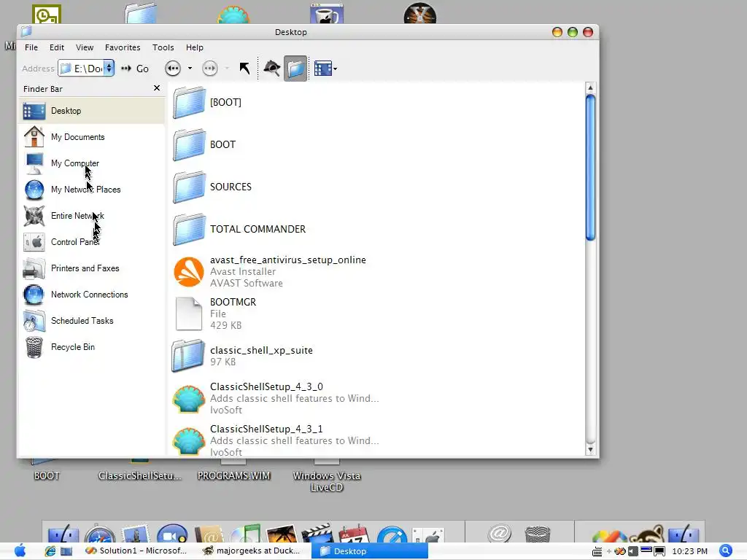Click the scroll down arrow of file list

pos(590,449)
